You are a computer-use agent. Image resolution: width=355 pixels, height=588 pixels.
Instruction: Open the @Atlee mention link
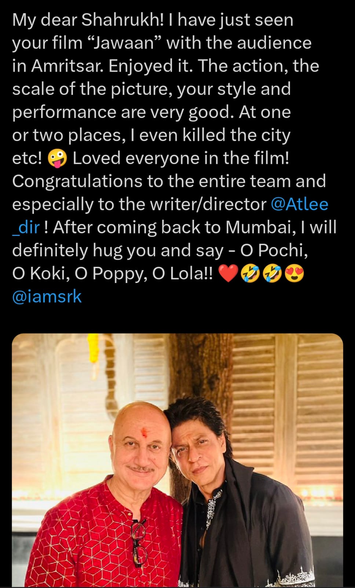[299, 205]
